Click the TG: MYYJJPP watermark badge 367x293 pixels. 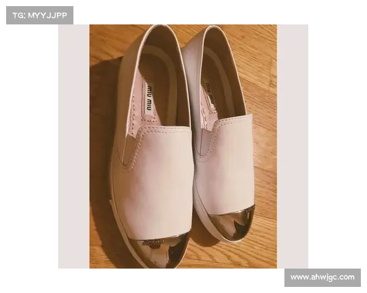pyautogui.click(x=40, y=15)
